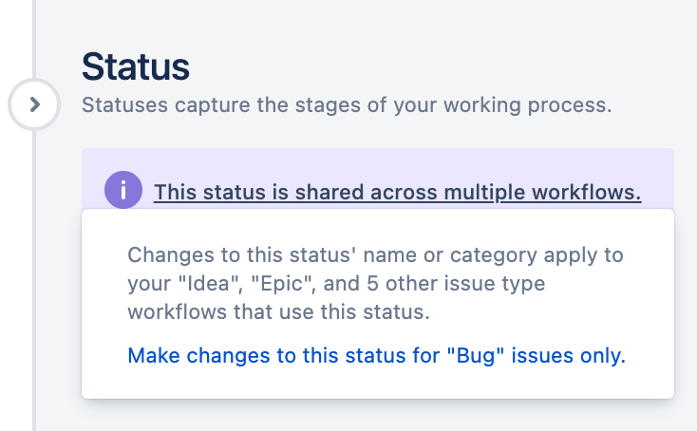Click the paragraph about name or category changes
Viewport: 697px width, 431px height.
click(376, 283)
